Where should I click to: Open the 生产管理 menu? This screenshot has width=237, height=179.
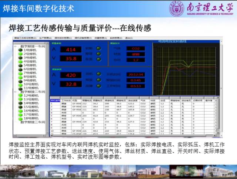45,38
